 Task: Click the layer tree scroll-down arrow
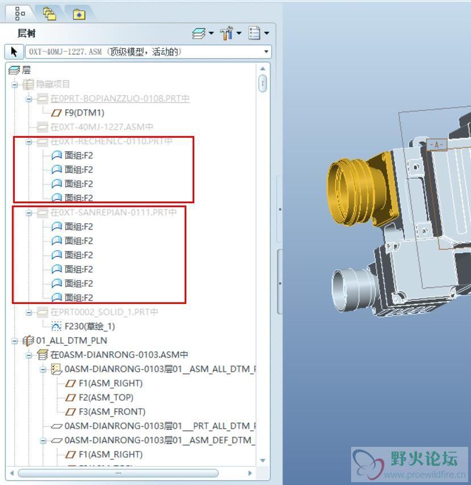[x=263, y=461]
